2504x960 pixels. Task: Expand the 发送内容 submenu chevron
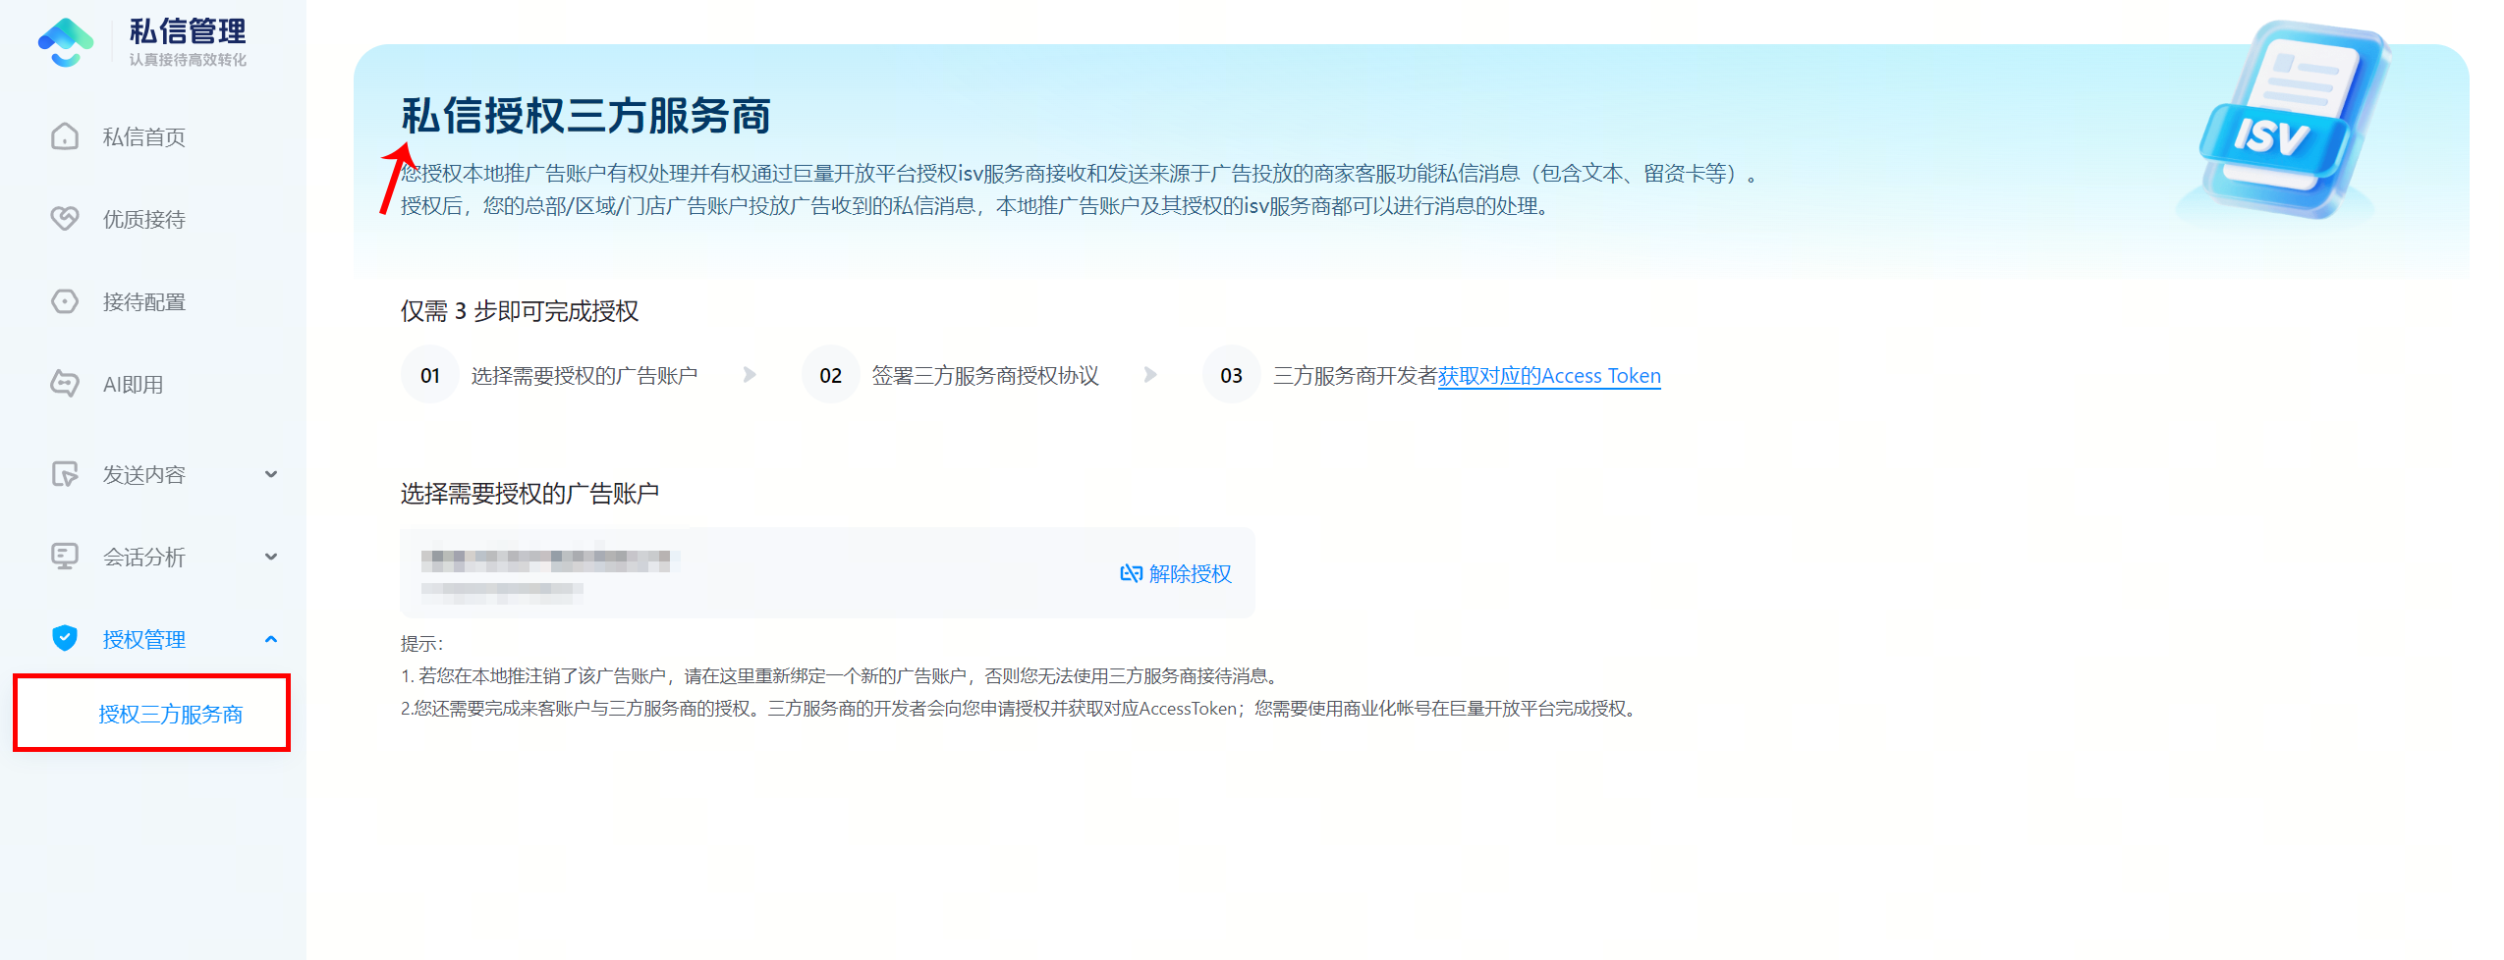[x=271, y=474]
